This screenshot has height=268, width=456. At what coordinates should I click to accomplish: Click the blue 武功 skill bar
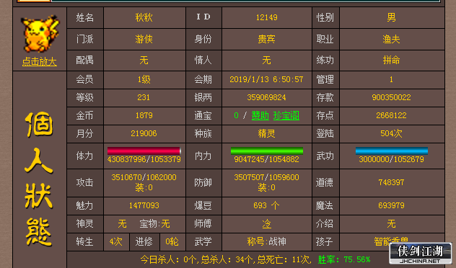[392, 151]
